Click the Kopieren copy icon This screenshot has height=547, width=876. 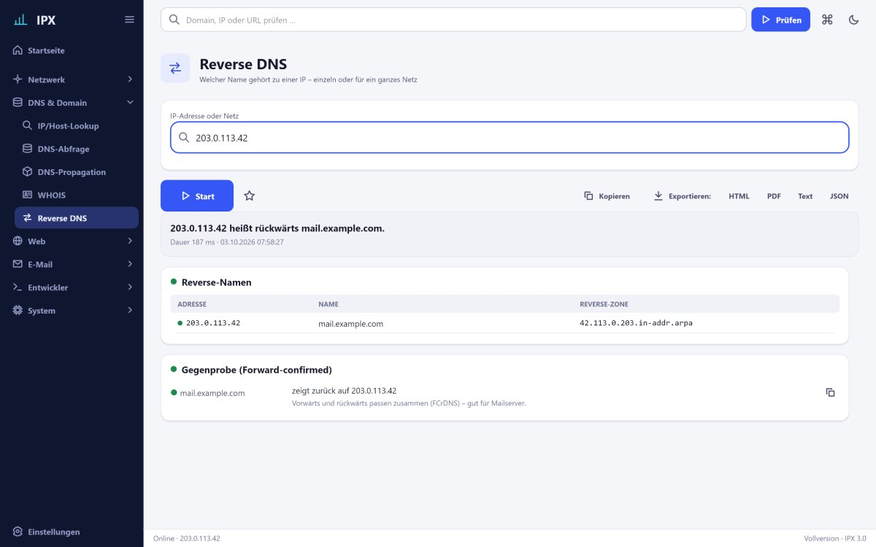click(x=588, y=196)
